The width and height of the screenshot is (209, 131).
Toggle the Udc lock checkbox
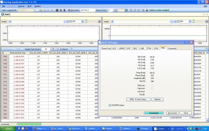pos(152,92)
